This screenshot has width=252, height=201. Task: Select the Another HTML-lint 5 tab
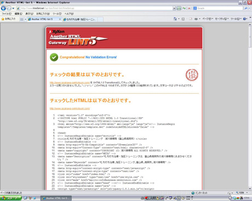[x=43, y=19]
